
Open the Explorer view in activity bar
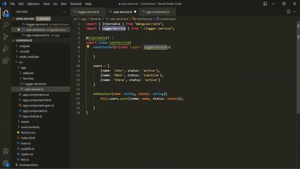pyautogui.click(x=6, y=14)
